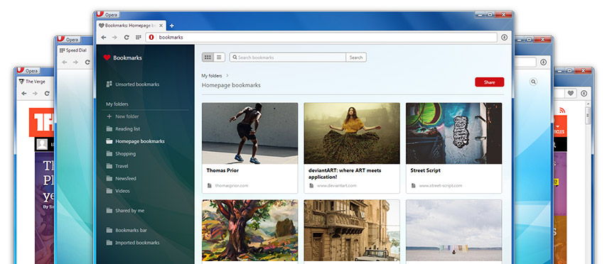607x264 pixels.
Task: Switch to list view of bookmarks
Action: 219,57
